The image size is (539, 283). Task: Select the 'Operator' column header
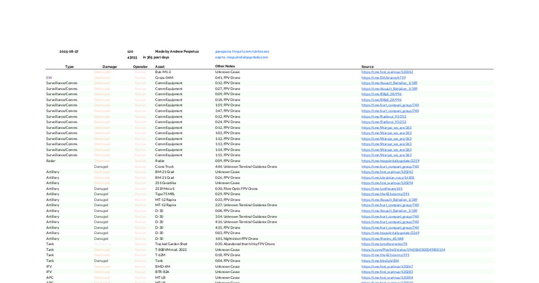[140, 66]
